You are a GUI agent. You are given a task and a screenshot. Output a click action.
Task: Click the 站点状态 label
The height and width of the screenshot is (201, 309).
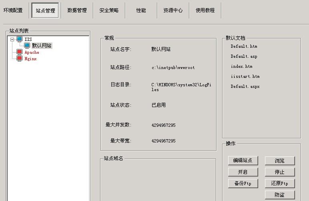point(121,105)
